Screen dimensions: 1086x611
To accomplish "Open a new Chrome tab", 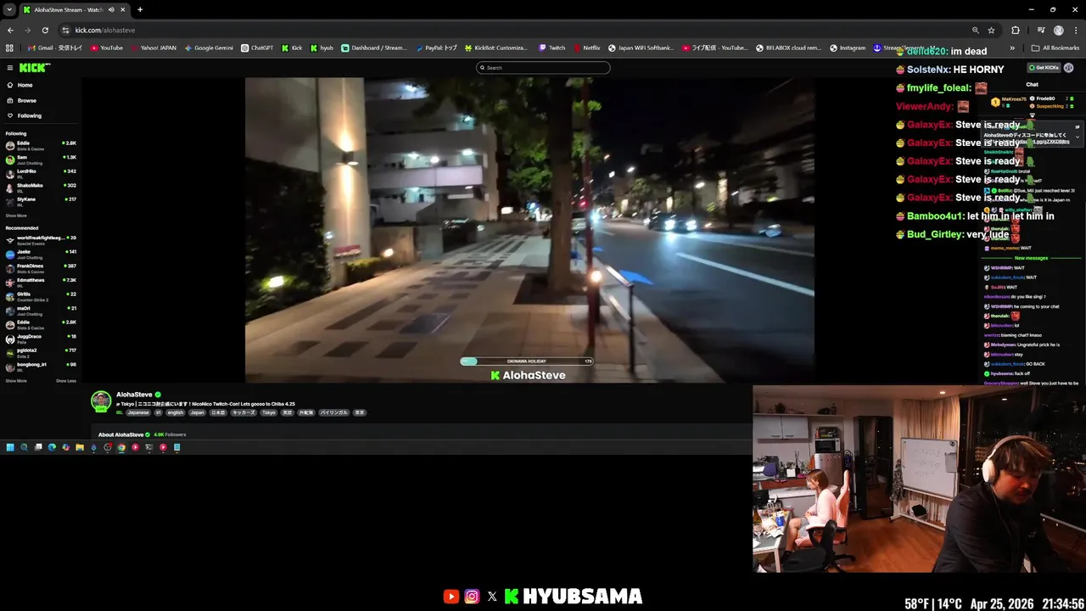I will [140, 9].
